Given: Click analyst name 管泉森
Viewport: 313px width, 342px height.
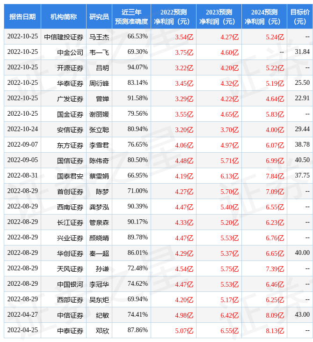Looking at the screenshot, I should point(99,223).
